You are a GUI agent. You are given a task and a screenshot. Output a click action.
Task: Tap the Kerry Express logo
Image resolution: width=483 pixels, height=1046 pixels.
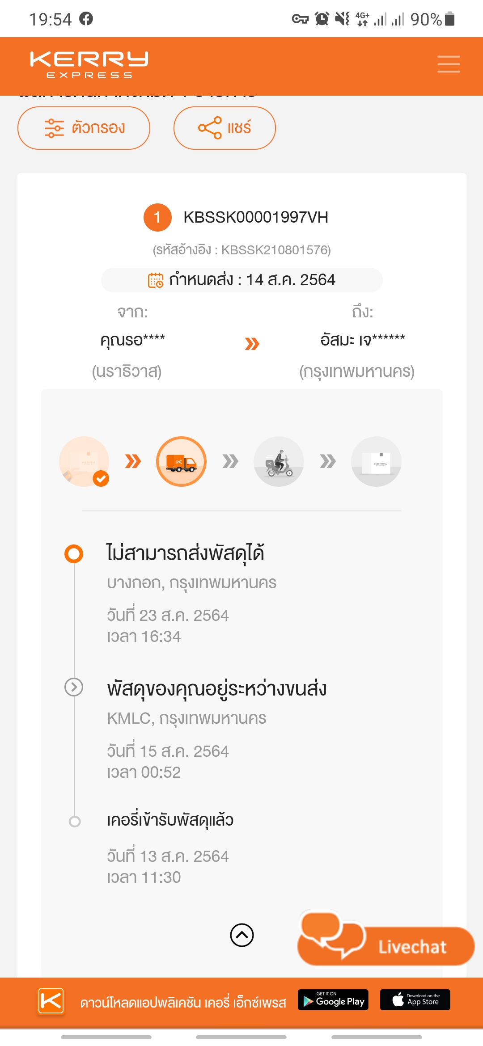[89, 64]
